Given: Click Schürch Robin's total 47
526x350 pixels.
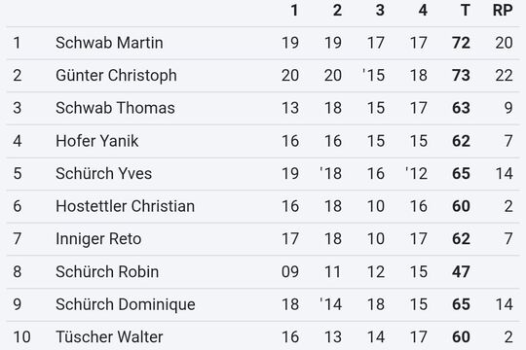Looking at the screenshot, I should [461, 271].
